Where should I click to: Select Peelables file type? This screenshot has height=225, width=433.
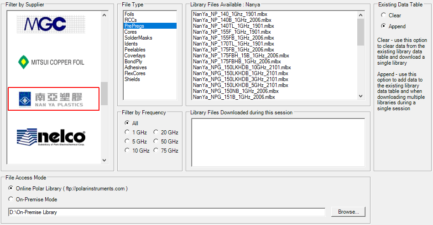click(150, 50)
